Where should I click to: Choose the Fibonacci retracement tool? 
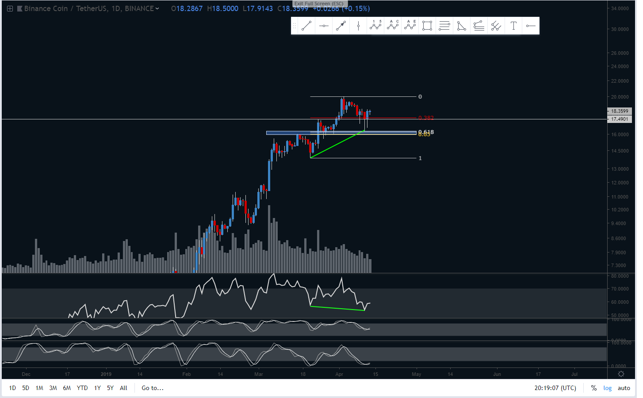444,26
